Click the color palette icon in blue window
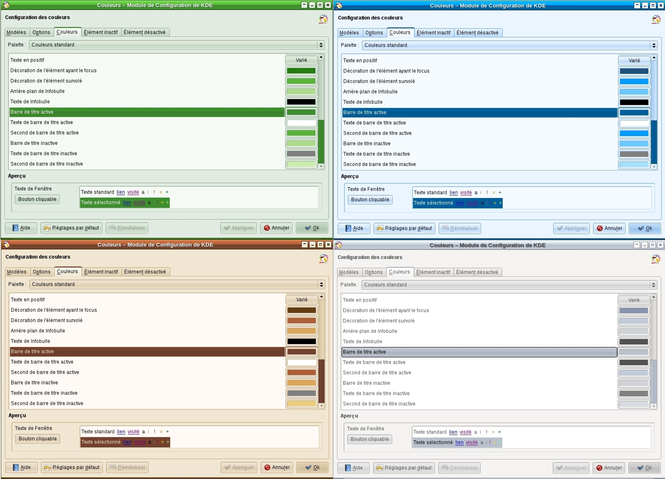The height and width of the screenshot is (479, 665). (656, 20)
